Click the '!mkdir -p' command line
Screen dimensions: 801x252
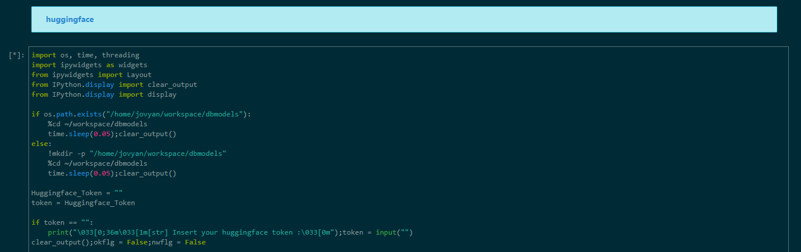[137, 154]
